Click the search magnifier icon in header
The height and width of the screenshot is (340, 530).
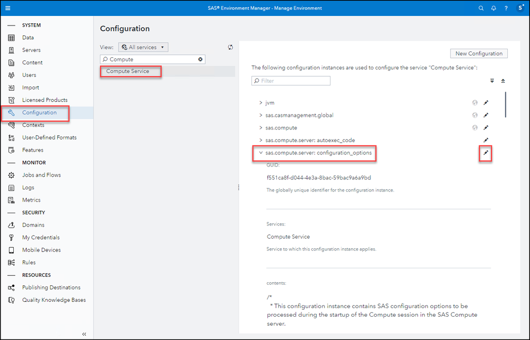coord(481,8)
